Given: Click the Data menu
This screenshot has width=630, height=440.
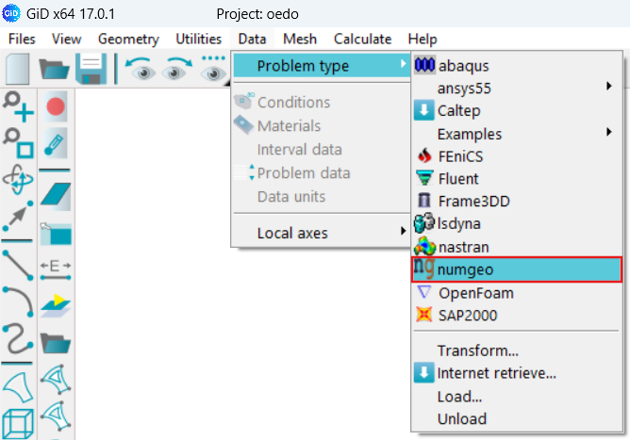Looking at the screenshot, I should coord(252,39).
